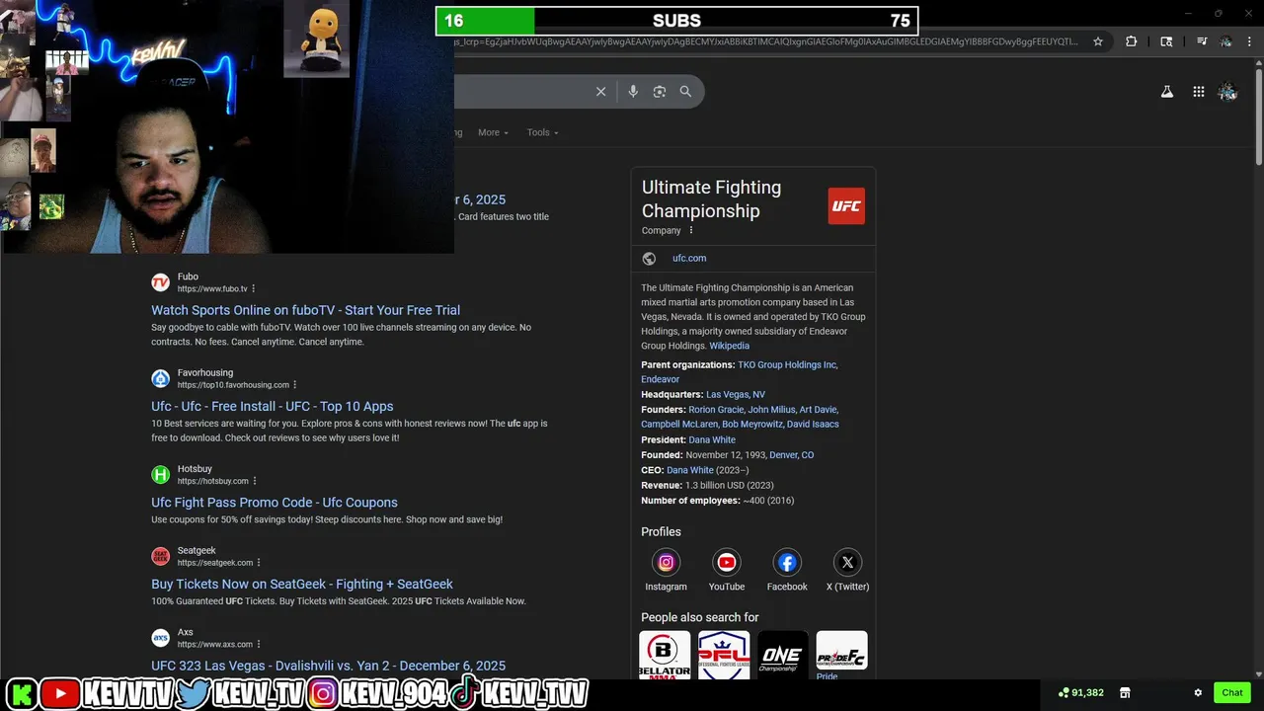Open three-dot menu beside seatgeek.com URL
Screen dimensions: 1264x711
click(260, 563)
